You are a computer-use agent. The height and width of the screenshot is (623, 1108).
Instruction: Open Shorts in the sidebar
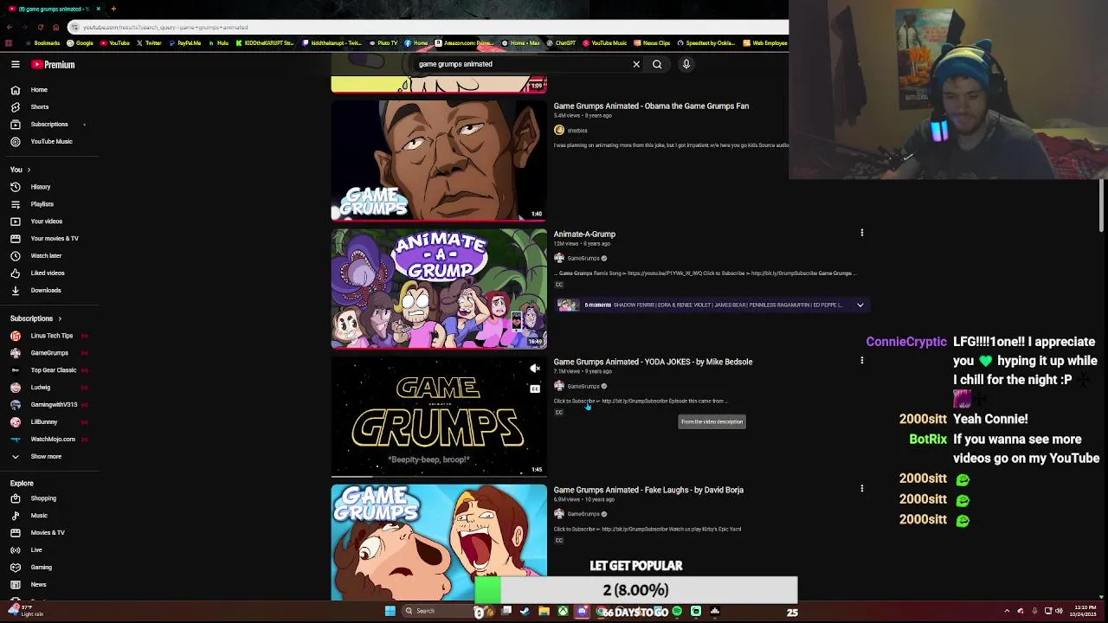pyautogui.click(x=40, y=107)
